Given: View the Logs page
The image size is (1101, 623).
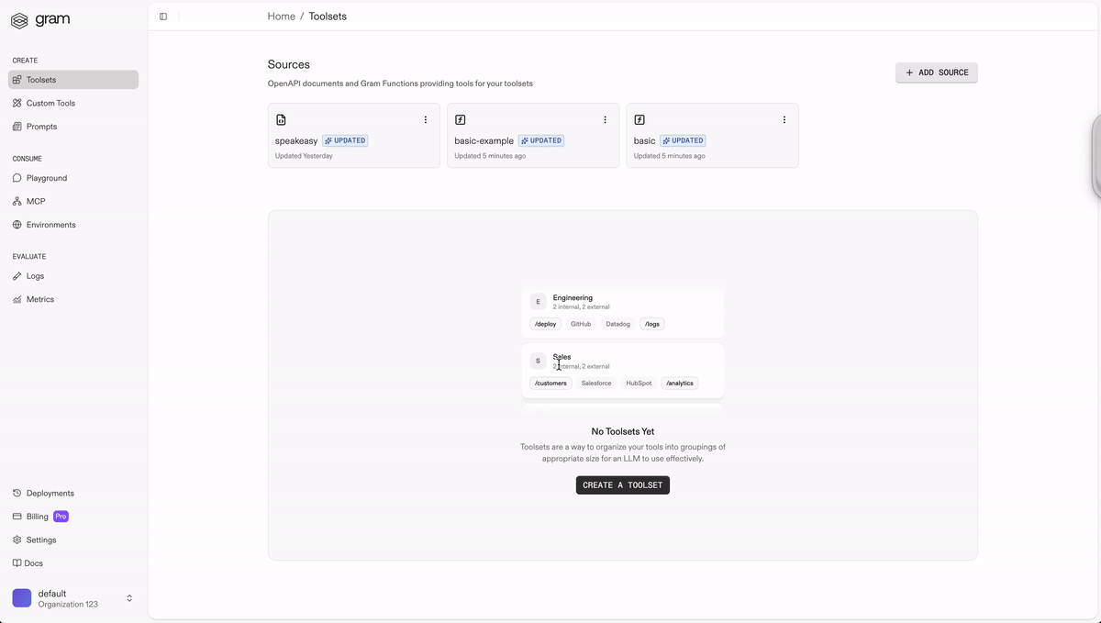Looking at the screenshot, I should coord(34,275).
